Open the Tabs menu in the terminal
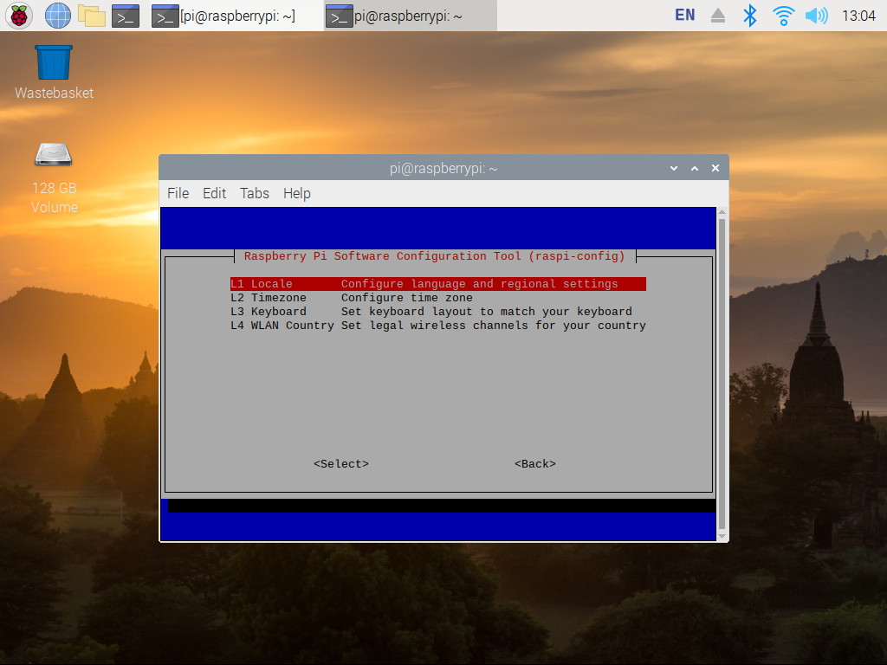The image size is (887, 665). 255,193
